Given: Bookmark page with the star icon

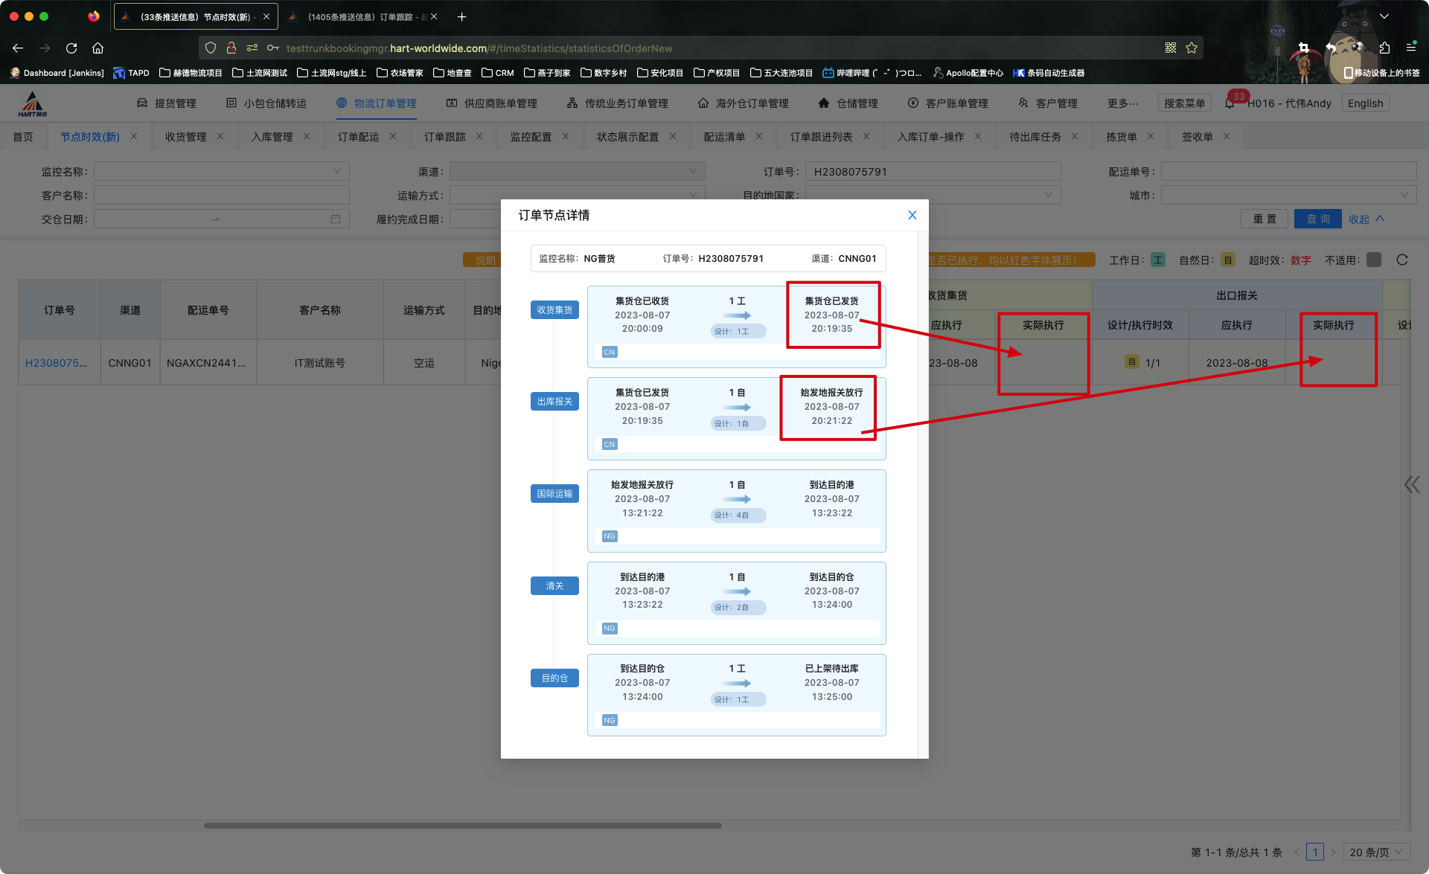Looking at the screenshot, I should coord(1192,48).
